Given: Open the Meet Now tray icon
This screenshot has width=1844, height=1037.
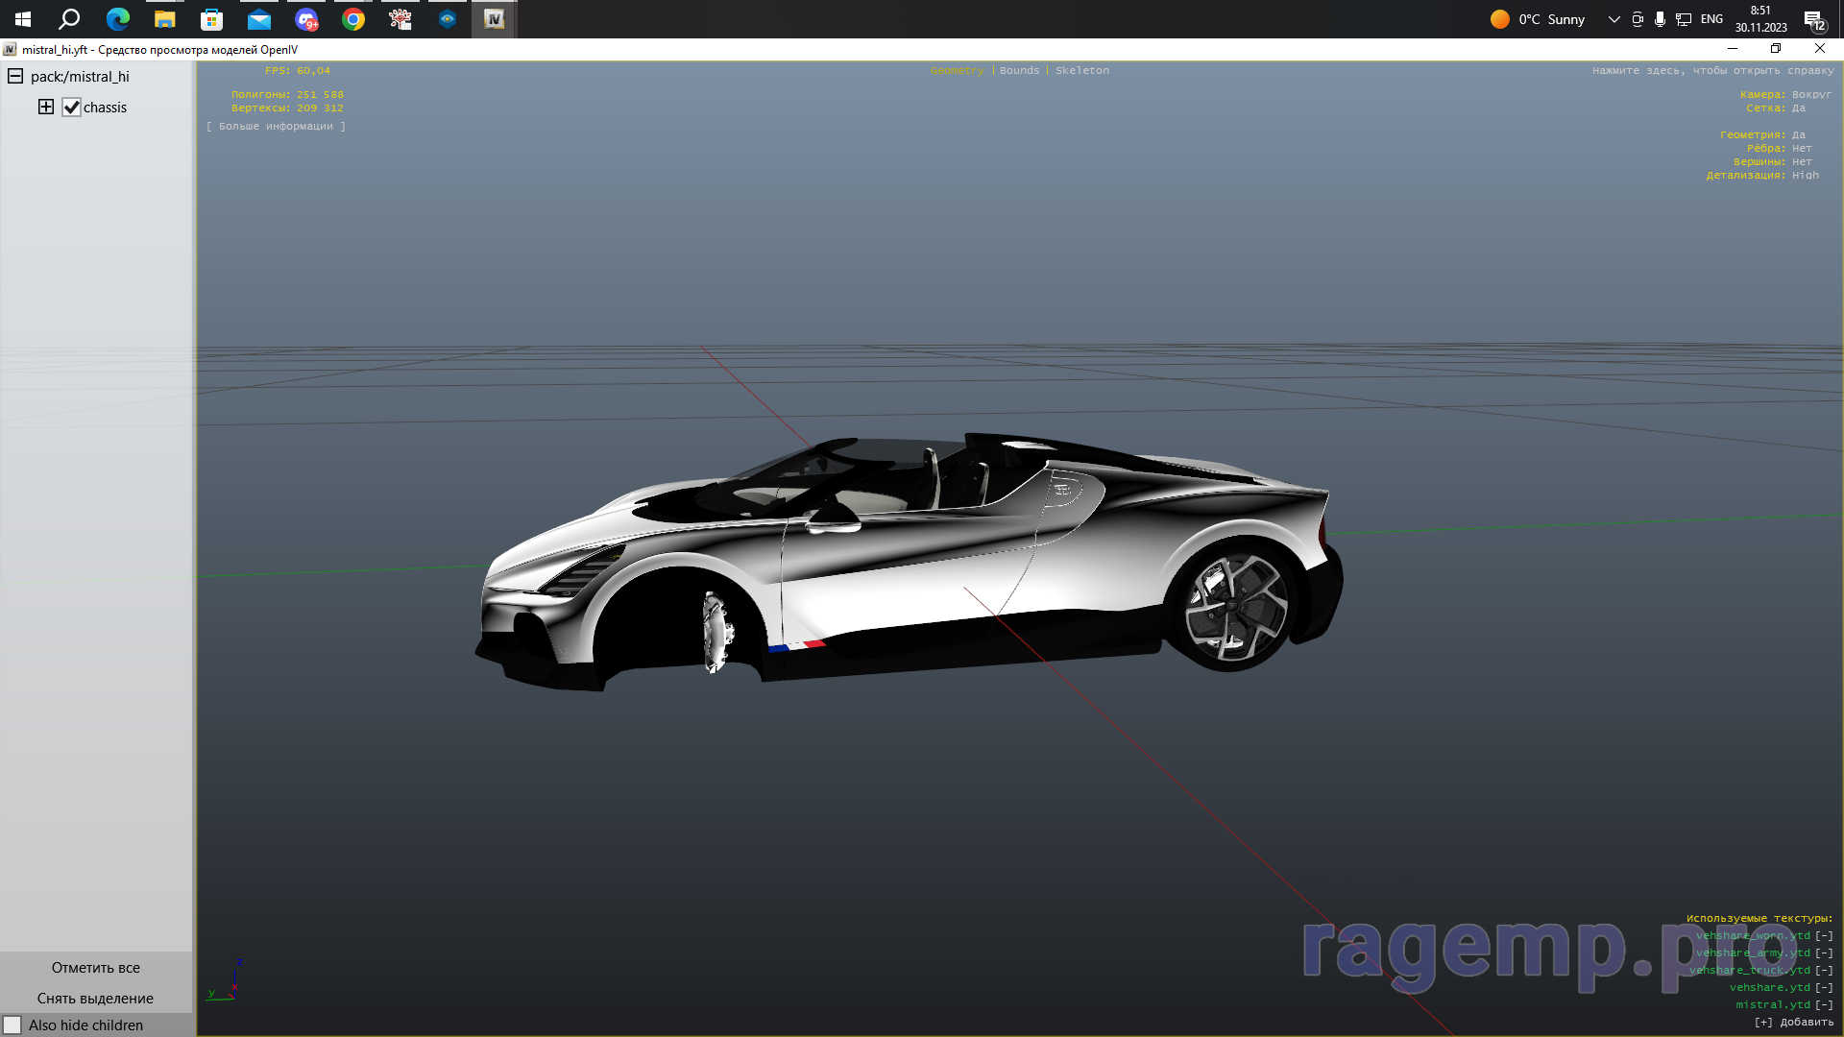Looking at the screenshot, I should [x=1638, y=19].
